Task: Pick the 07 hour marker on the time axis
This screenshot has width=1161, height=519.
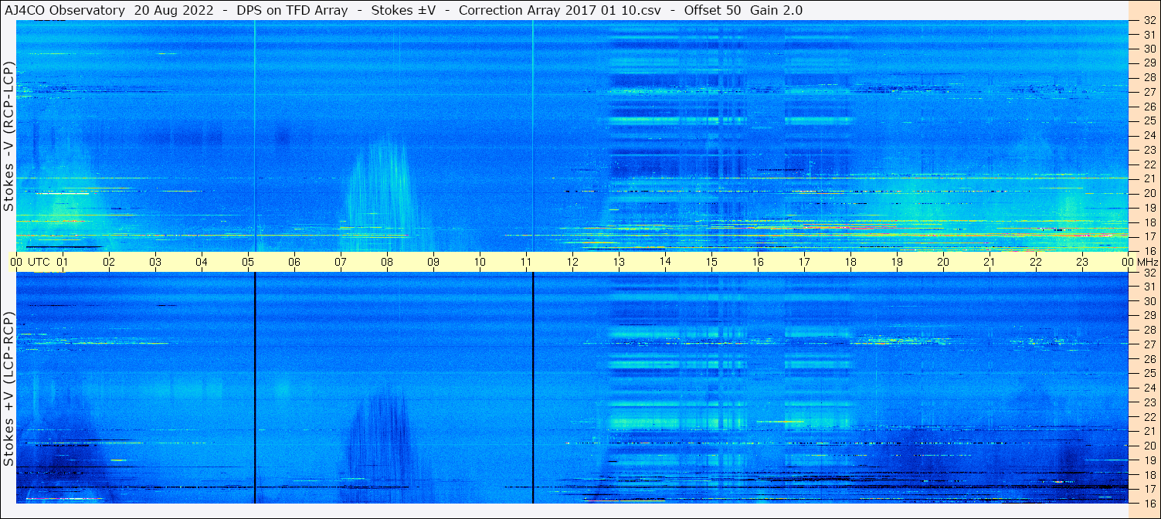Action: point(341,262)
